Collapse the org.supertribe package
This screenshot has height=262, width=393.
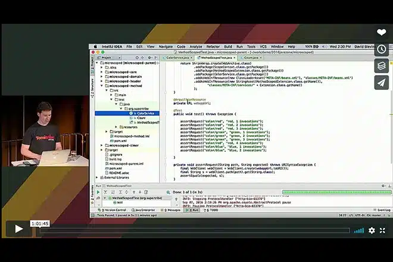coord(121,109)
